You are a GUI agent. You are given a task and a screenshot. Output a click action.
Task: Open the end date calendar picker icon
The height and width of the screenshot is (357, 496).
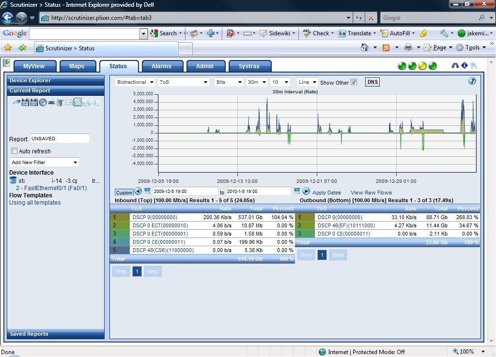(297, 191)
